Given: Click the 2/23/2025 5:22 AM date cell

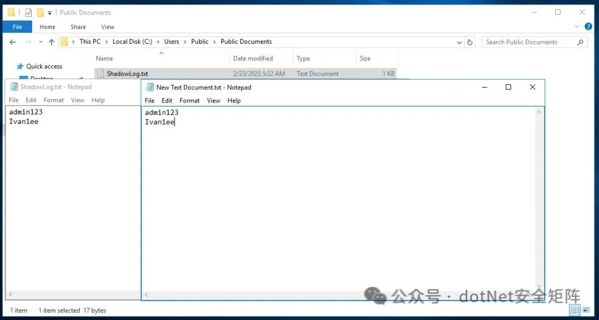Looking at the screenshot, I should (x=259, y=74).
